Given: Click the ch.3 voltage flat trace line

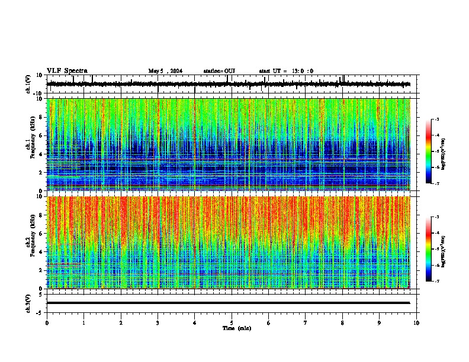Looking at the screenshot, I should (x=229, y=303).
